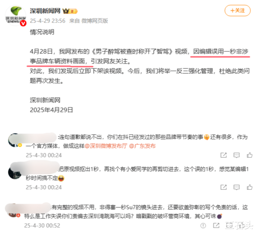The height and width of the screenshot is (236, 258).
Task: Reply to the second comment
Action: [236, 187]
